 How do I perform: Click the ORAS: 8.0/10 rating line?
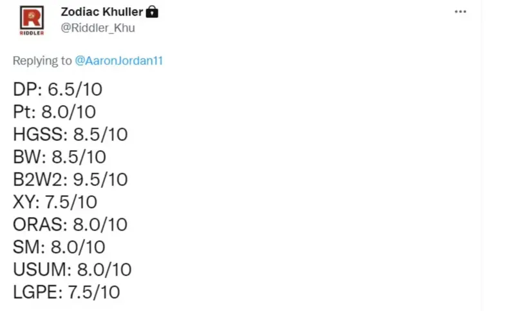click(x=70, y=224)
